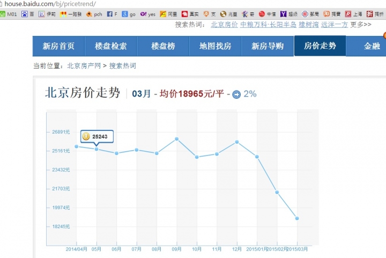Click the 北京房价 hot search link

coord(224,25)
